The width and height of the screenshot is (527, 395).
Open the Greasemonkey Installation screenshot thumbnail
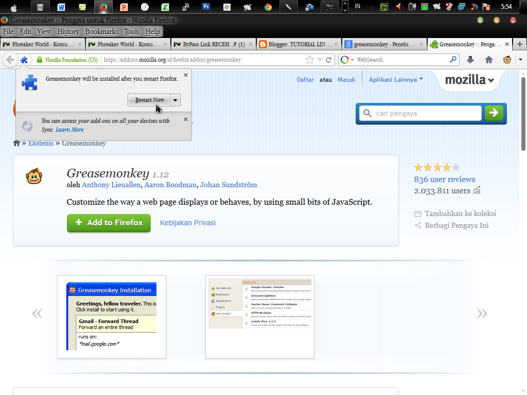pos(112,317)
